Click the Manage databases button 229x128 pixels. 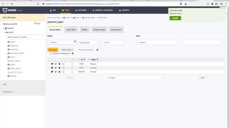tap(37, 23)
